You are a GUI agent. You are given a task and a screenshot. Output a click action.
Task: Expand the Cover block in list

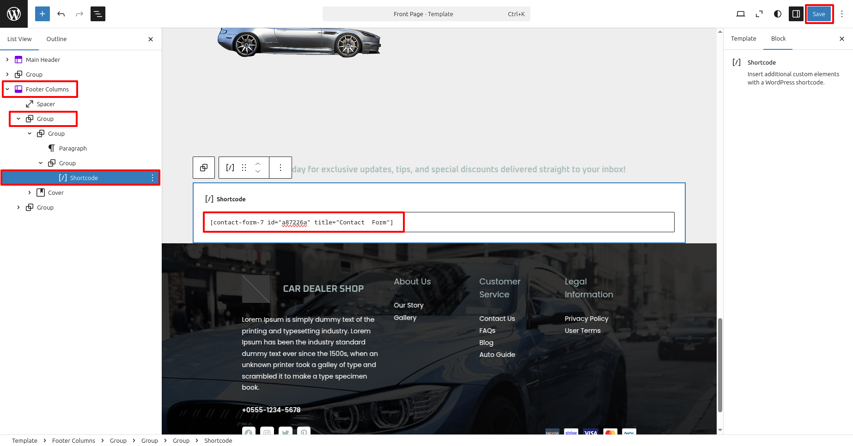click(30, 193)
